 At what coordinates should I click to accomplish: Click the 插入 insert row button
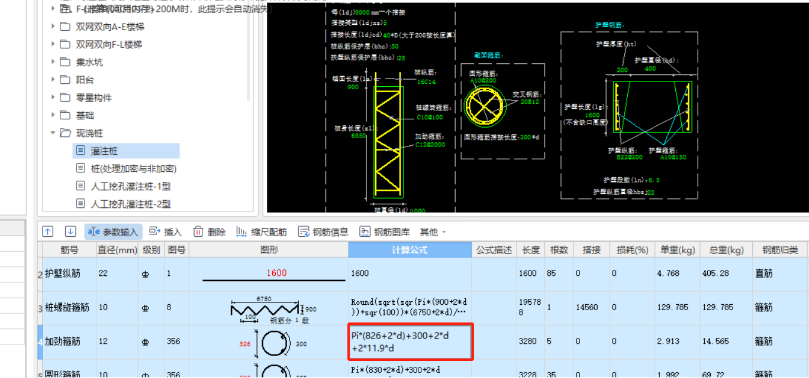click(165, 232)
